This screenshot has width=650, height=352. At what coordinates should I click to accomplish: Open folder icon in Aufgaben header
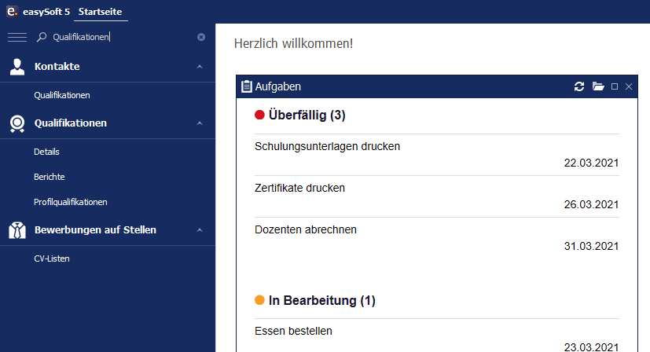click(x=598, y=86)
